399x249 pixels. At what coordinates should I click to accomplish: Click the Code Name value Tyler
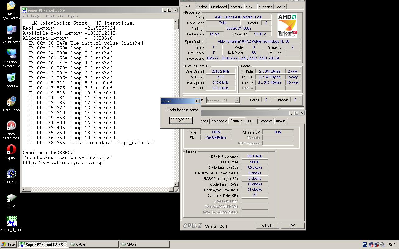223,23
